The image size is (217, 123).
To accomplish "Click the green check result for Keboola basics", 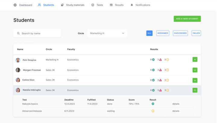I will [x=153, y=104].
